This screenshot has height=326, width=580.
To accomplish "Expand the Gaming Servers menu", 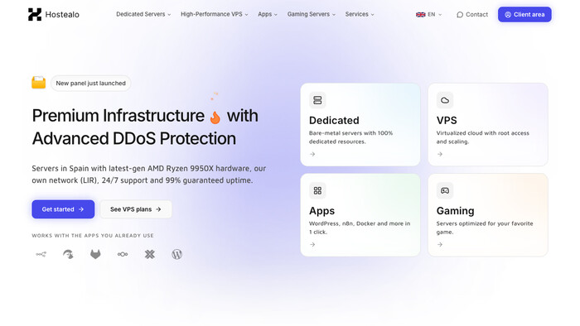I will [312, 14].
